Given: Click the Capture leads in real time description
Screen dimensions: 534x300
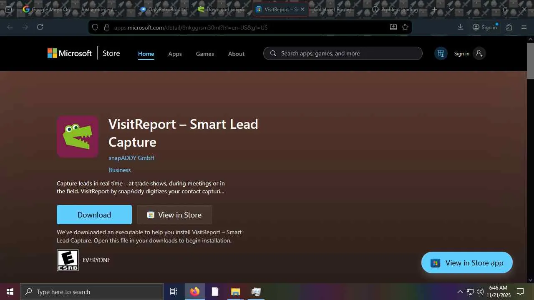Looking at the screenshot, I should pyautogui.click(x=141, y=187).
